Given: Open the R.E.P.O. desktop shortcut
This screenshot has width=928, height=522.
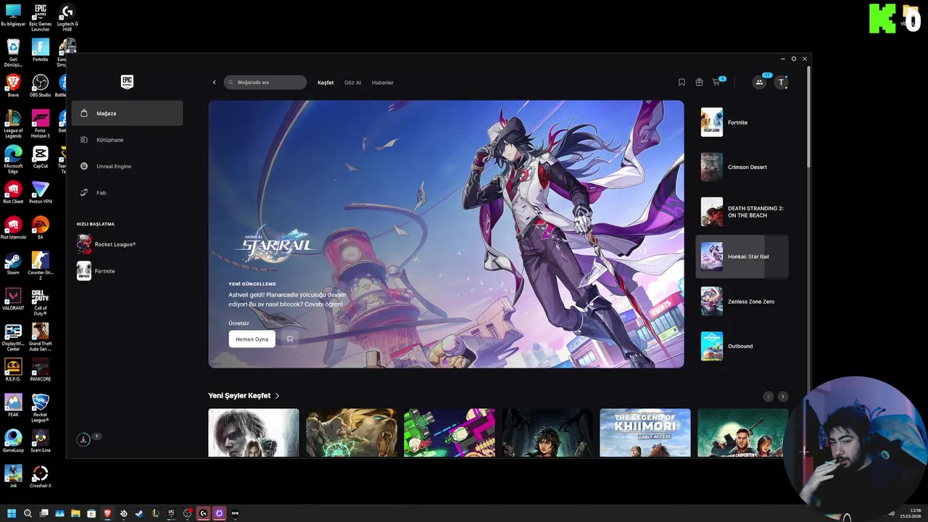Looking at the screenshot, I should click(x=13, y=370).
